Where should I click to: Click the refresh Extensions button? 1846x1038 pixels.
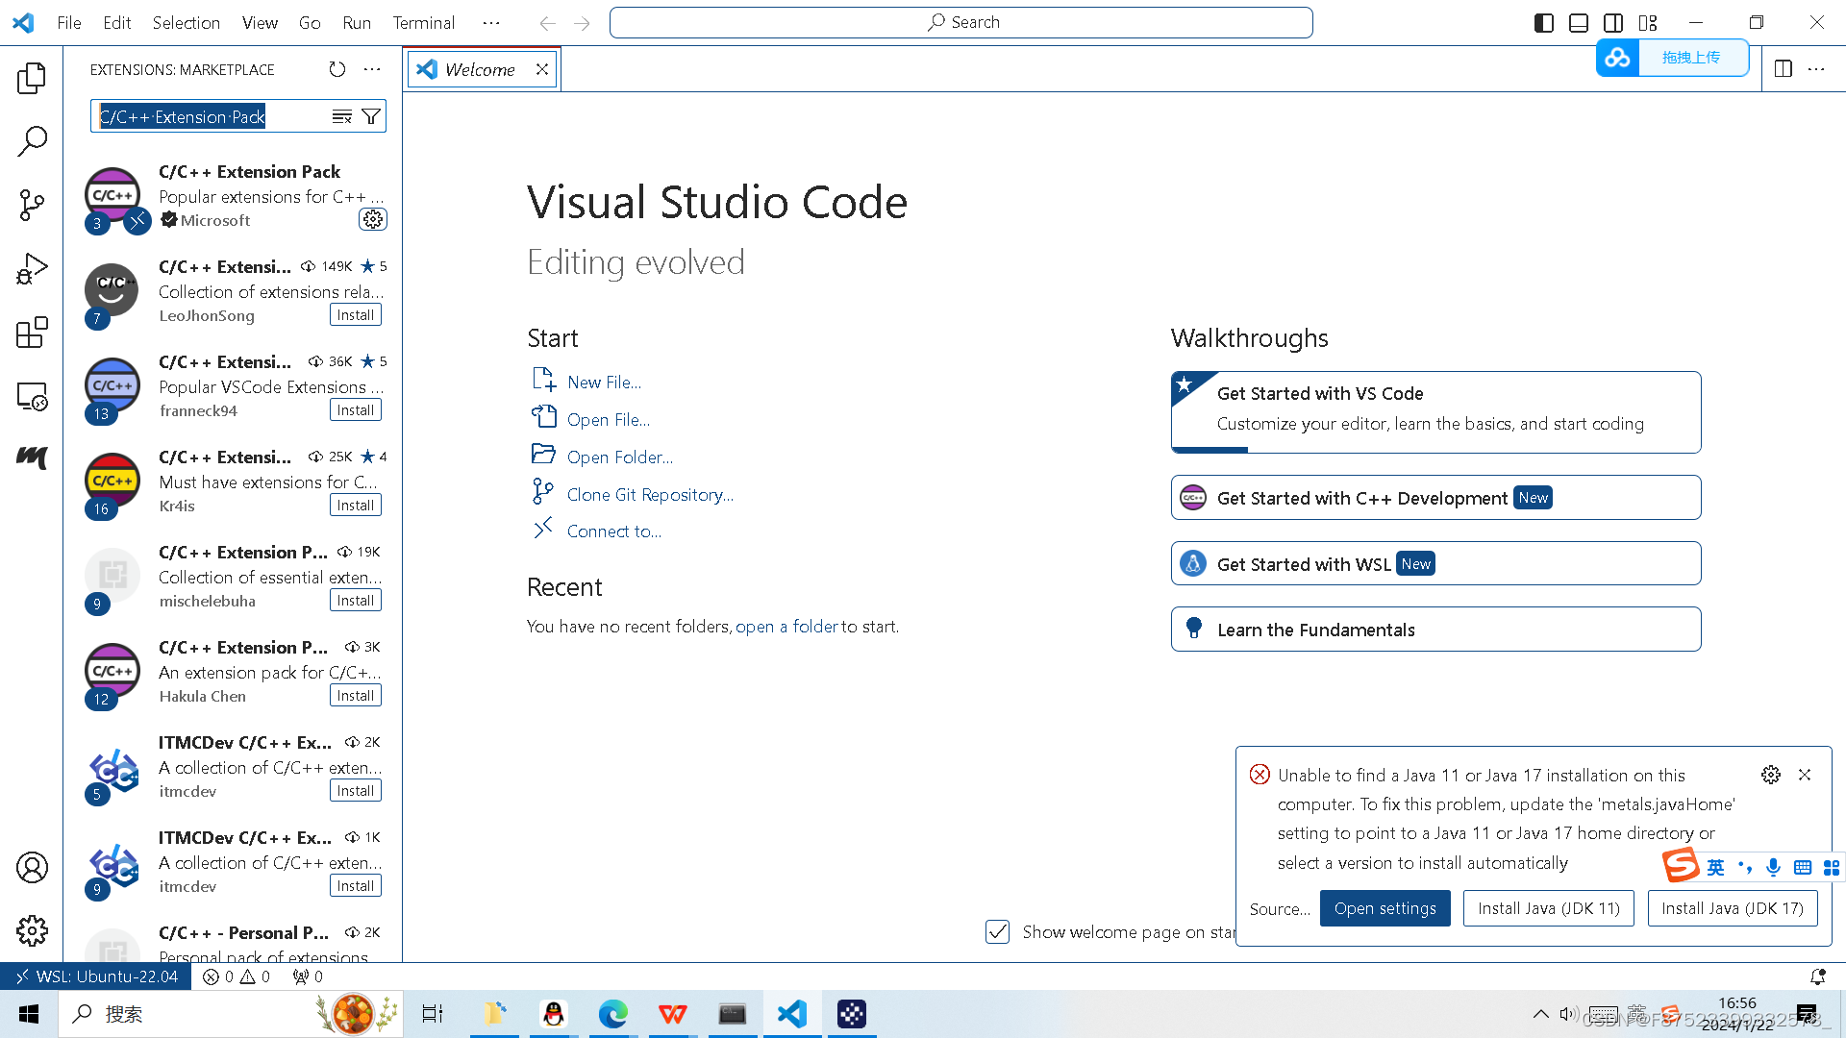[337, 70]
